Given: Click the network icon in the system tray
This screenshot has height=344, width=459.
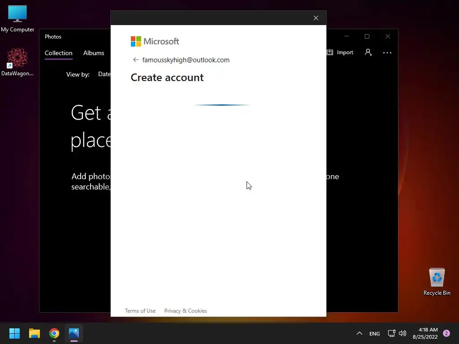Looking at the screenshot, I should click(391, 333).
